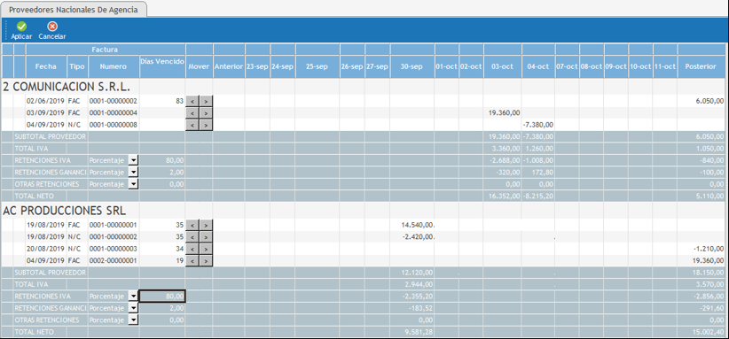
Task: Select the 2 COMUNICACION S.R.L. group row
Action: (x=364, y=86)
